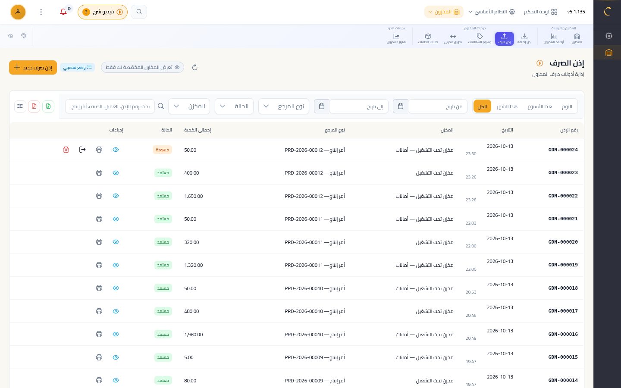Open تقارير المخزون reports icon
The image size is (621, 388).
[396, 38]
